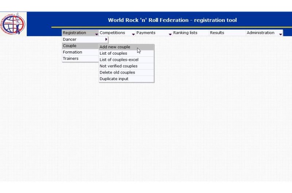Click dropdown arrow beside Registration

pos(96,34)
